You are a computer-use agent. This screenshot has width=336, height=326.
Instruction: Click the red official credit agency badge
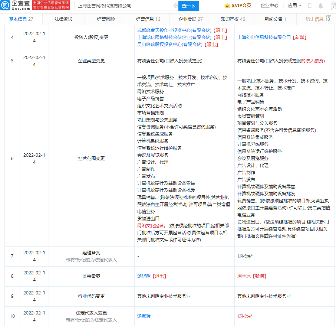pyautogui.click(x=51, y=6)
